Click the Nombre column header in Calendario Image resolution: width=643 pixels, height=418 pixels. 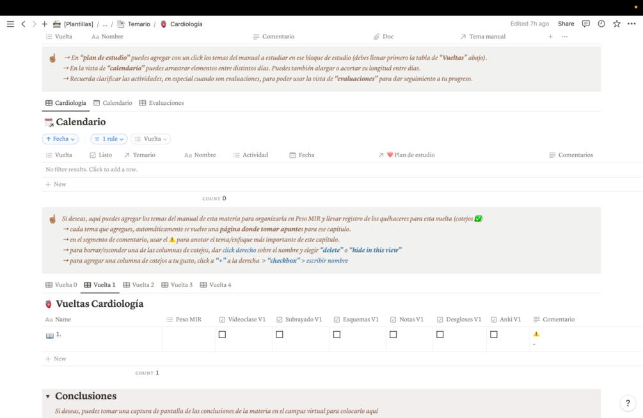[200, 155]
